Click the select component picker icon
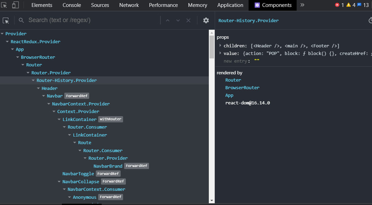Screen dimensions: 372x205 click(6, 20)
